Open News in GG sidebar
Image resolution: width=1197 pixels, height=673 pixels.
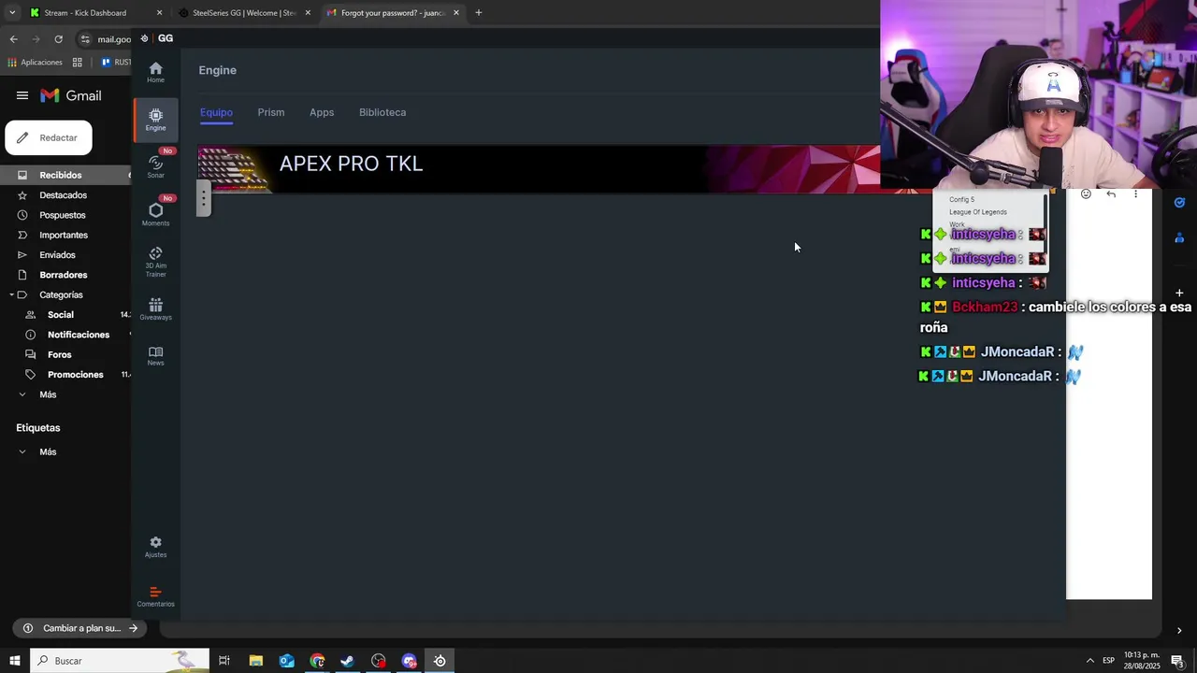155,356
